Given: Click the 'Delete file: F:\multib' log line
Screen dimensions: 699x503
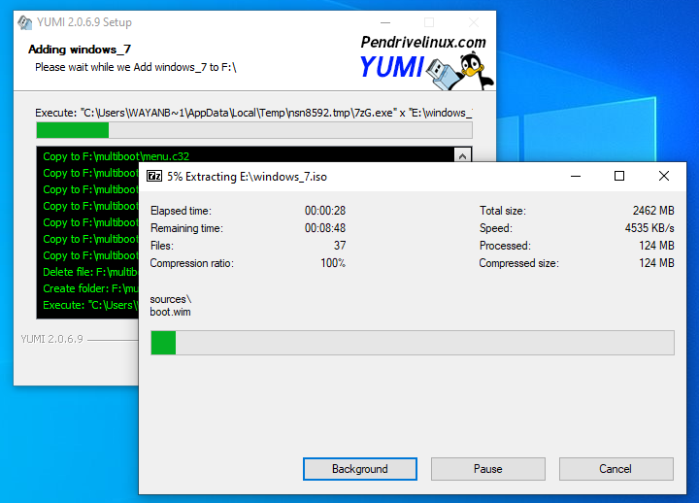Looking at the screenshot, I should (x=90, y=272).
